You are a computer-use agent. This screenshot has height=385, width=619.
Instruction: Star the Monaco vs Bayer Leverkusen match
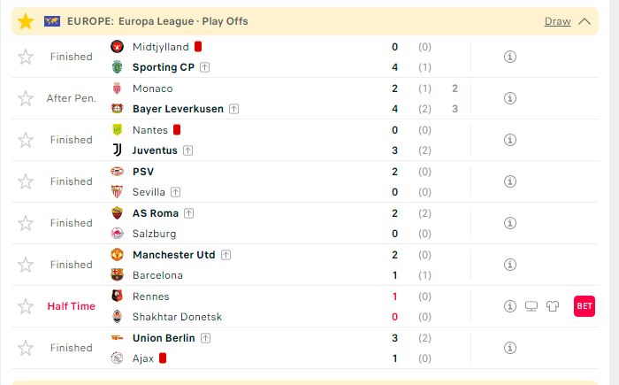click(26, 98)
